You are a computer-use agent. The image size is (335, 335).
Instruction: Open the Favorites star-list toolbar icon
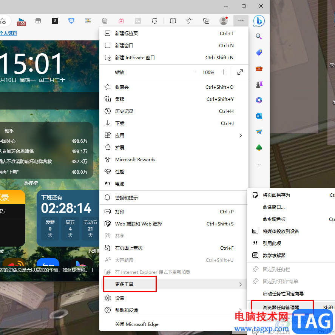190,21
